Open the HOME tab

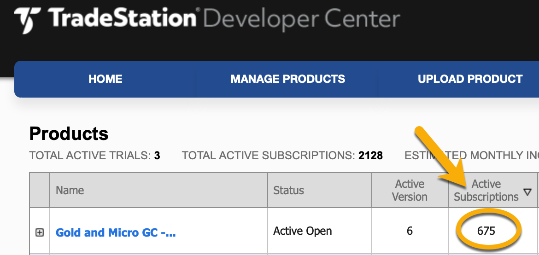point(105,79)
